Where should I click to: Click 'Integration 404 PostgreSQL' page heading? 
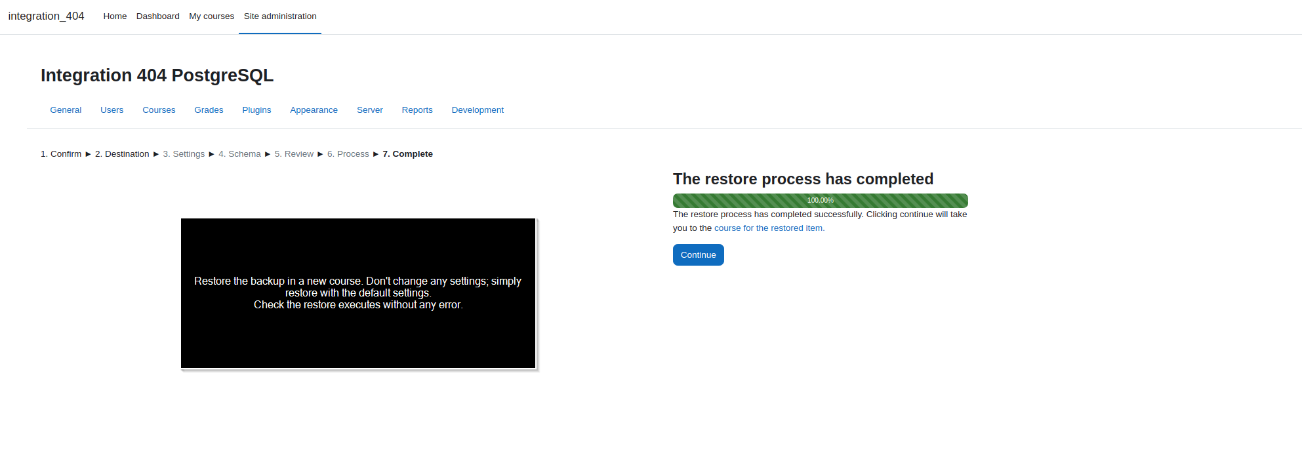pos(157,75)
